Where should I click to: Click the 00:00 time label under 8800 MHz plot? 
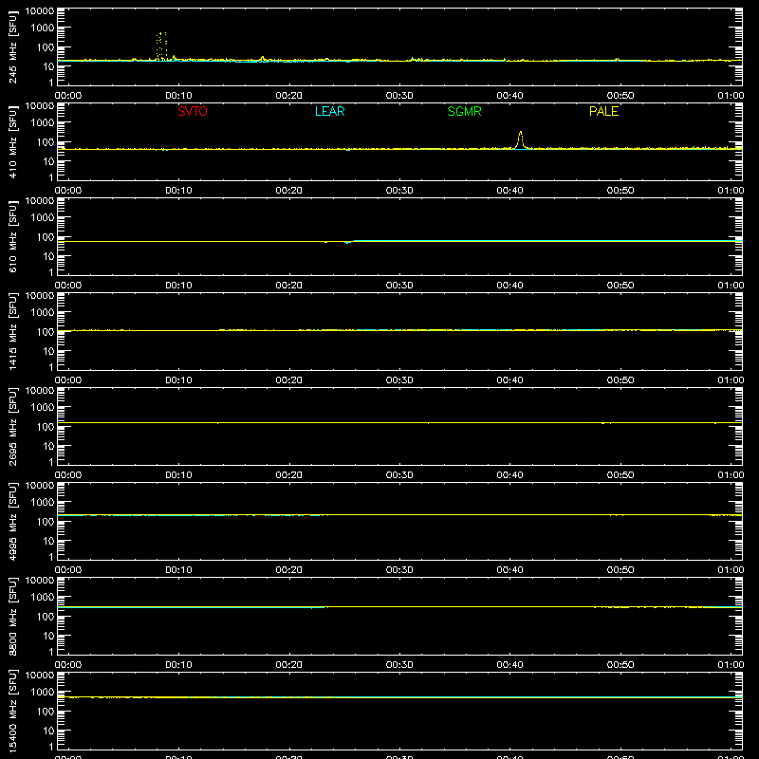pos(68,665)
